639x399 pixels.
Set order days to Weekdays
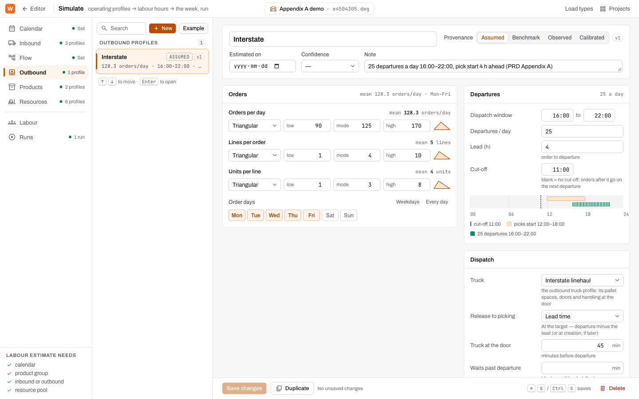point(408,202)
